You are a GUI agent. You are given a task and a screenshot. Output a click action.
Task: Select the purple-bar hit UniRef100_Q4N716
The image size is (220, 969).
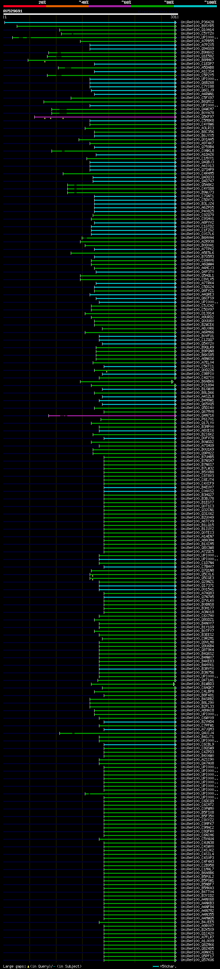pos(197,415)
